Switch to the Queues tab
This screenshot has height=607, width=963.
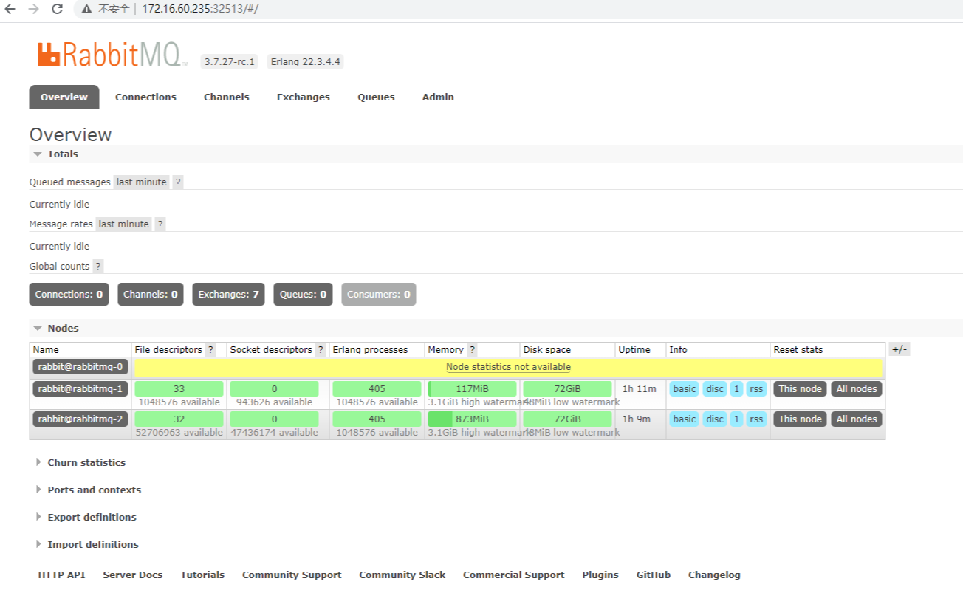tap(376, 97)
